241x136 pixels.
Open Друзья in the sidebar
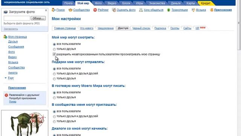(13, 42)
